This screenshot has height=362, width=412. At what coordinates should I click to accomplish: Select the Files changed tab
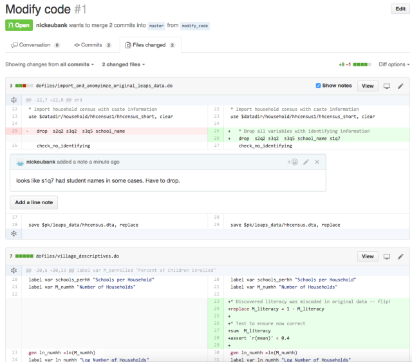150,45
